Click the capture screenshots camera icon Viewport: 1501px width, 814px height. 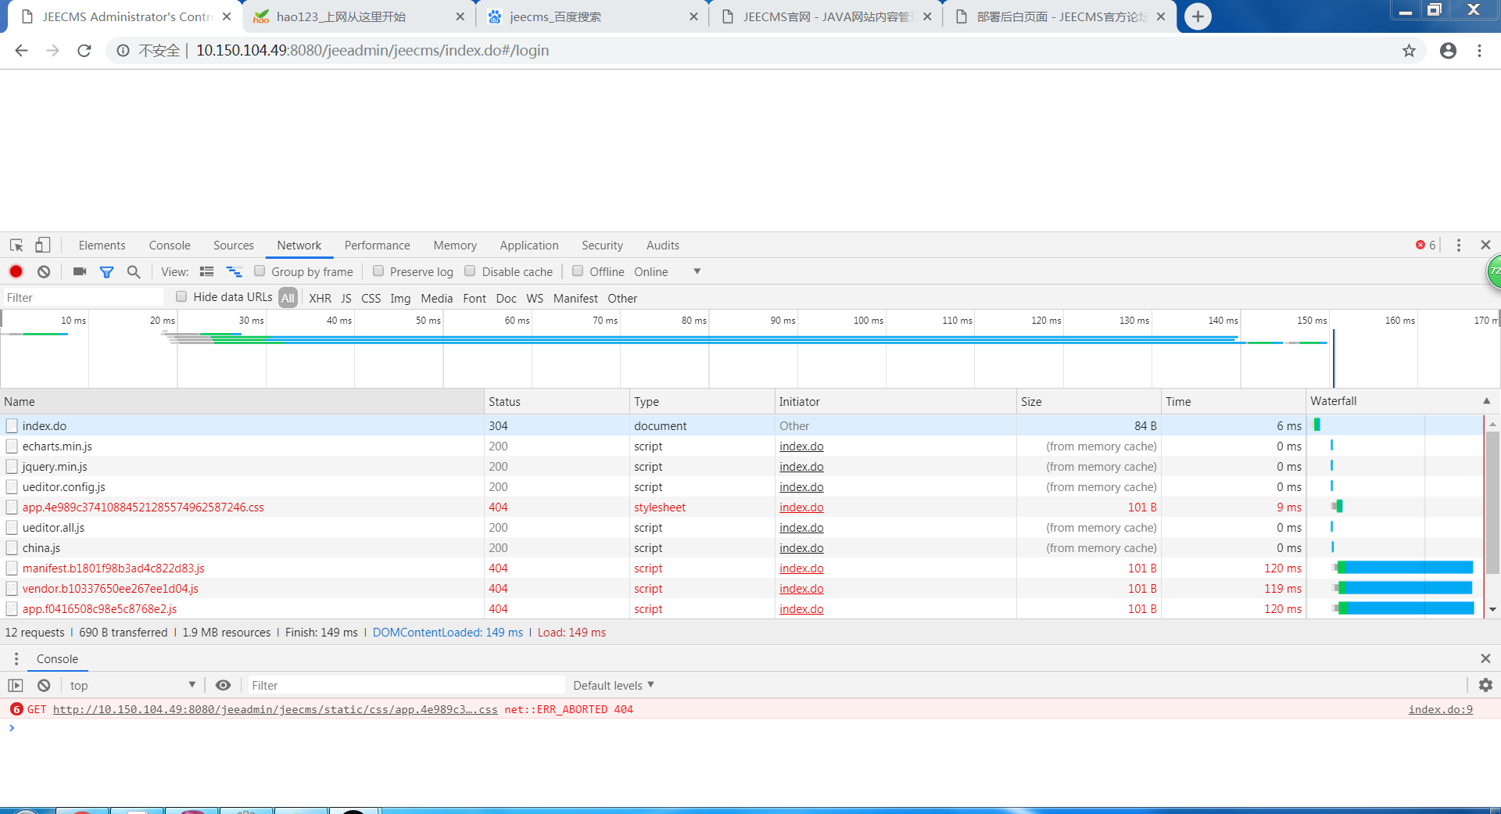[x=79, y=271]
